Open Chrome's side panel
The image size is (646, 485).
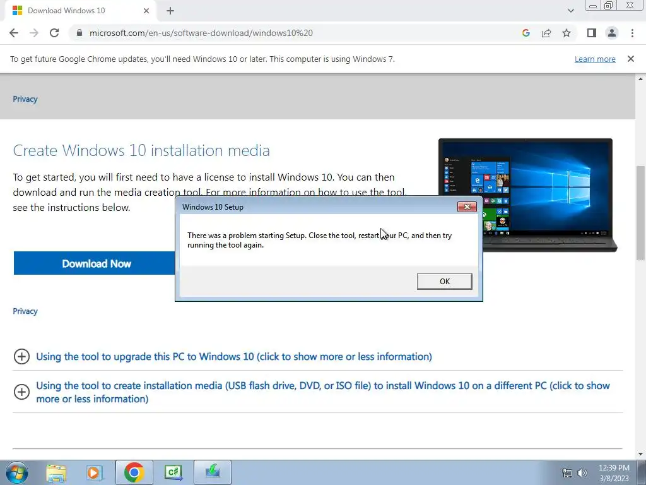point(592,33)
